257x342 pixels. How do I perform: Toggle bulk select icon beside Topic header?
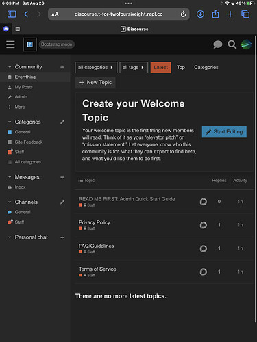[80, 181]
